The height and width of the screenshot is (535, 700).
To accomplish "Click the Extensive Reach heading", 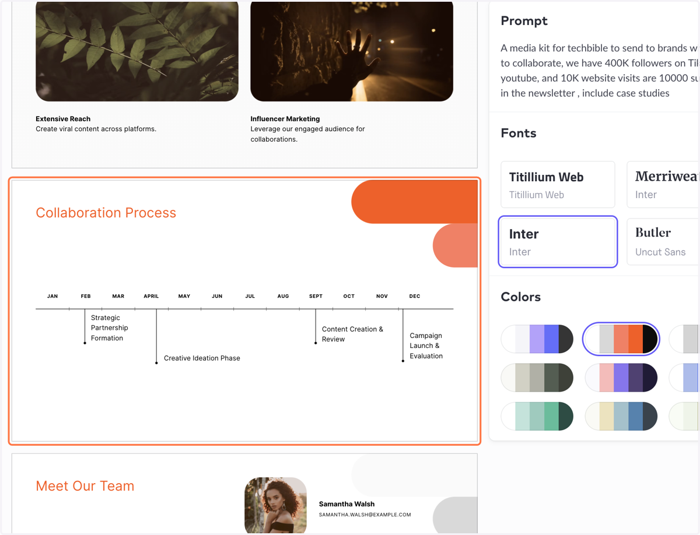I will 63,119.
